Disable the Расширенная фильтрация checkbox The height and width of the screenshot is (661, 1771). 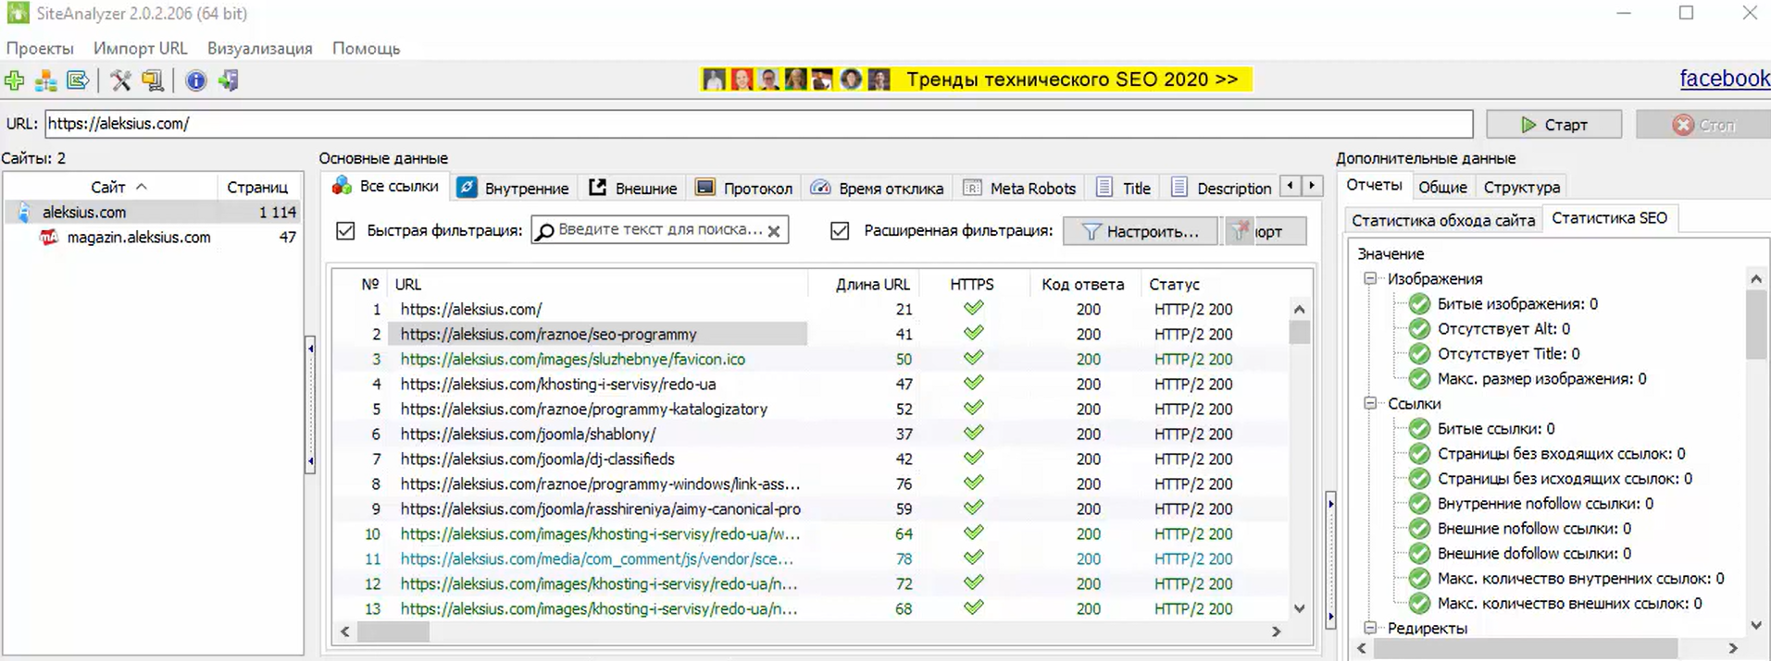click(840, 231)
